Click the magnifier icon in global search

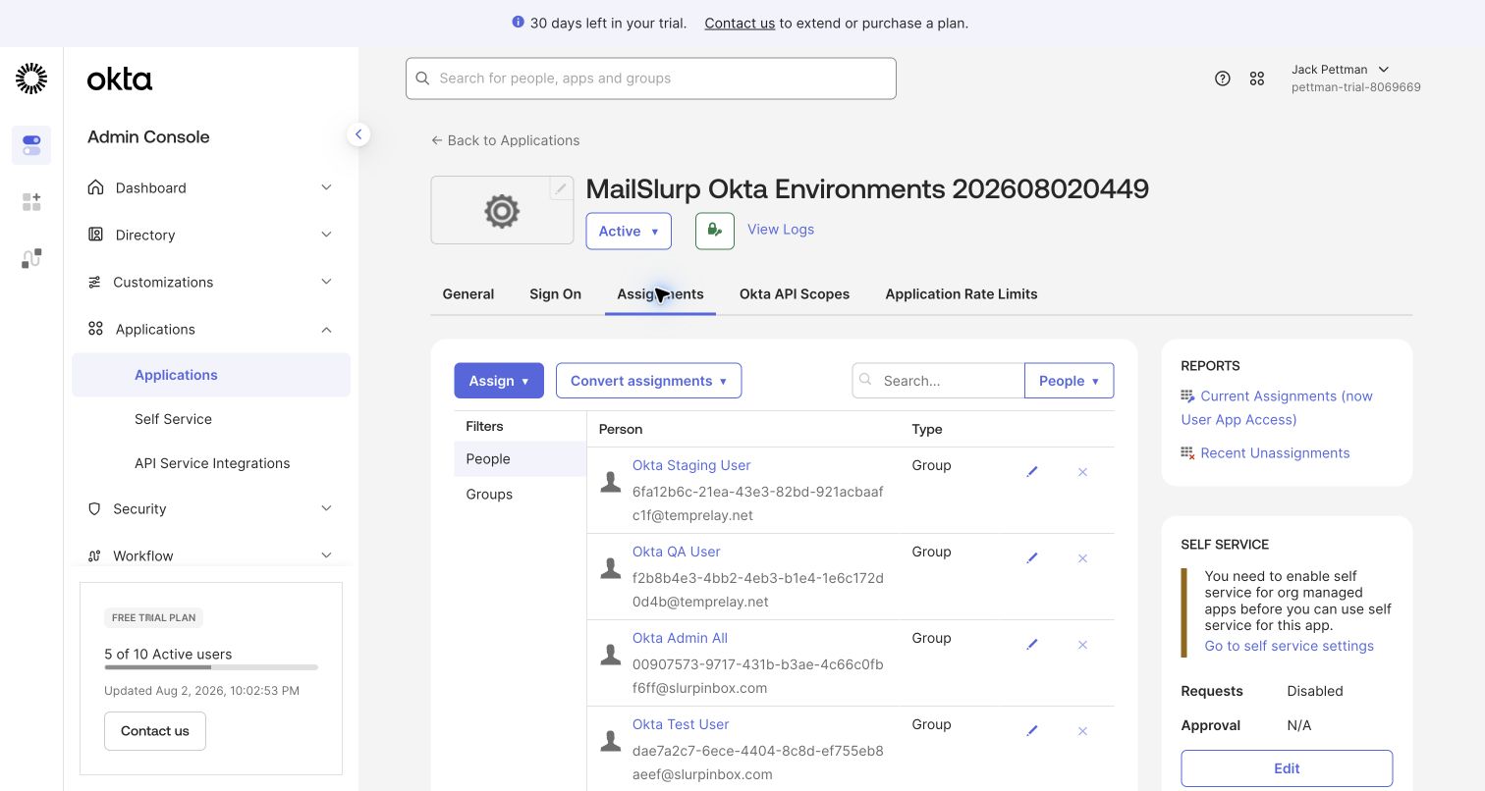[x=423, y=79]
